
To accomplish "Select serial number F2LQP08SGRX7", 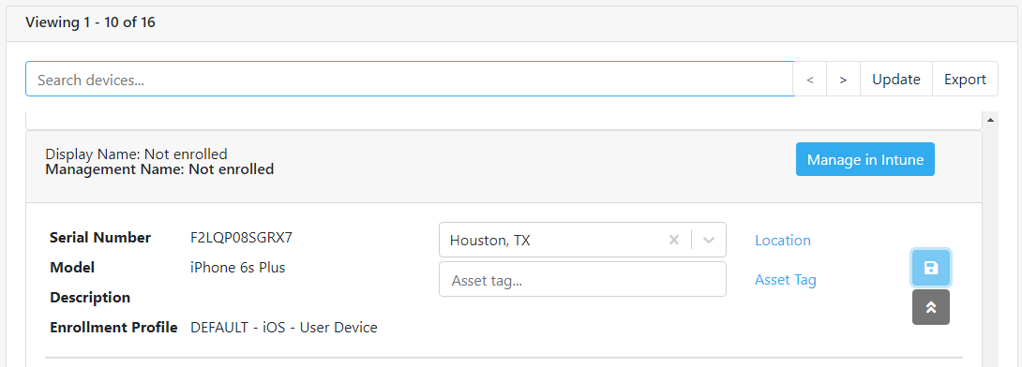I will [x=241, y=238].
